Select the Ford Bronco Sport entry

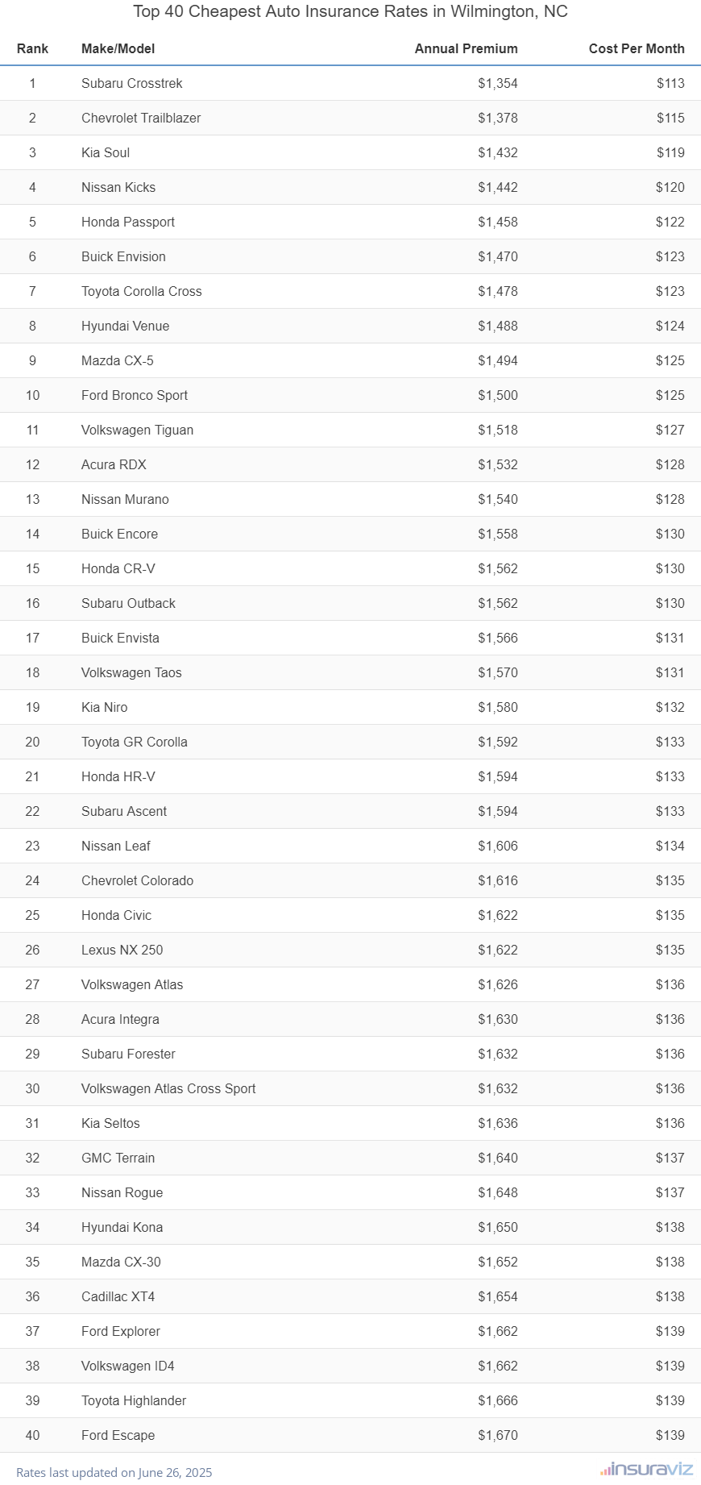point(135,395)
